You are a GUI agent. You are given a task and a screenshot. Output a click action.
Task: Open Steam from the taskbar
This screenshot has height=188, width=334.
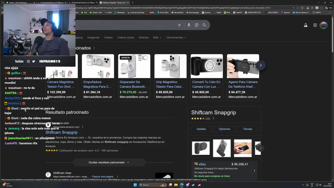193,185
